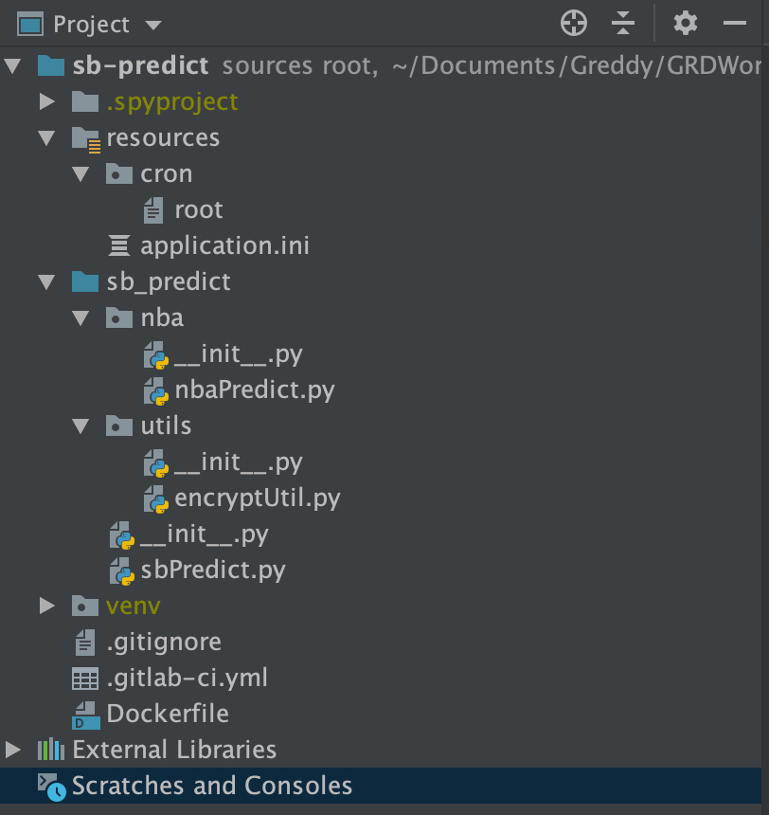Screen dimensions: 769x815
Task: Click the application.ini config file icon
Action: pyautogui.click(x=119, y=246)
